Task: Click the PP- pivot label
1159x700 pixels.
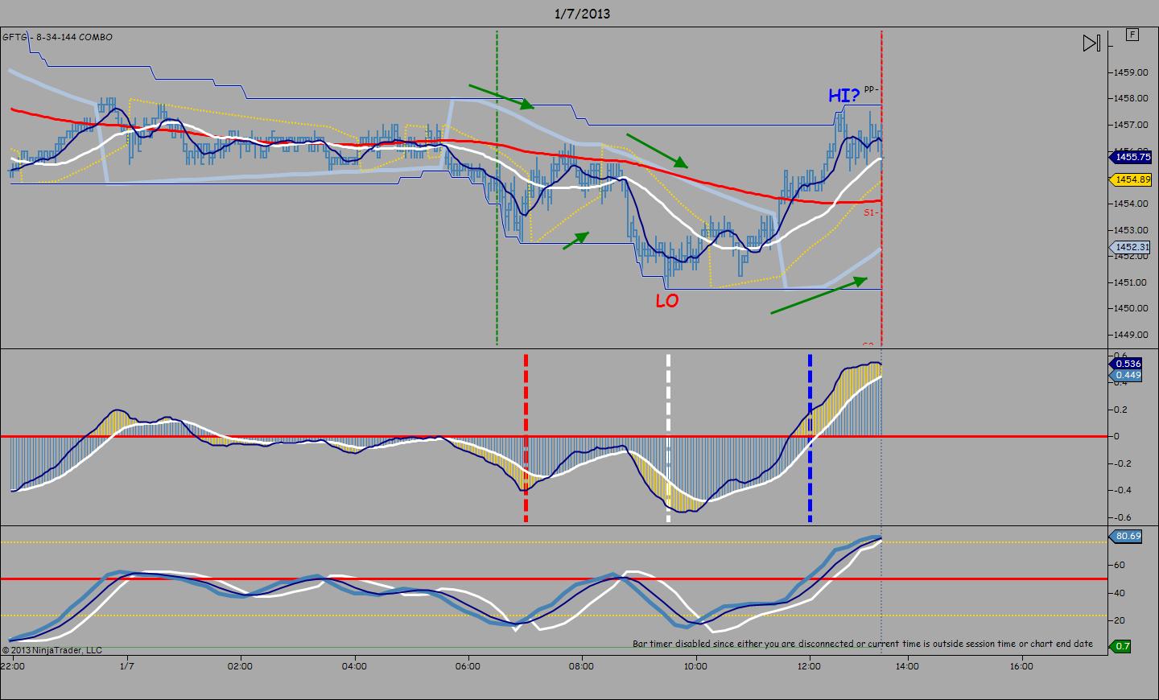Action: 871,89
